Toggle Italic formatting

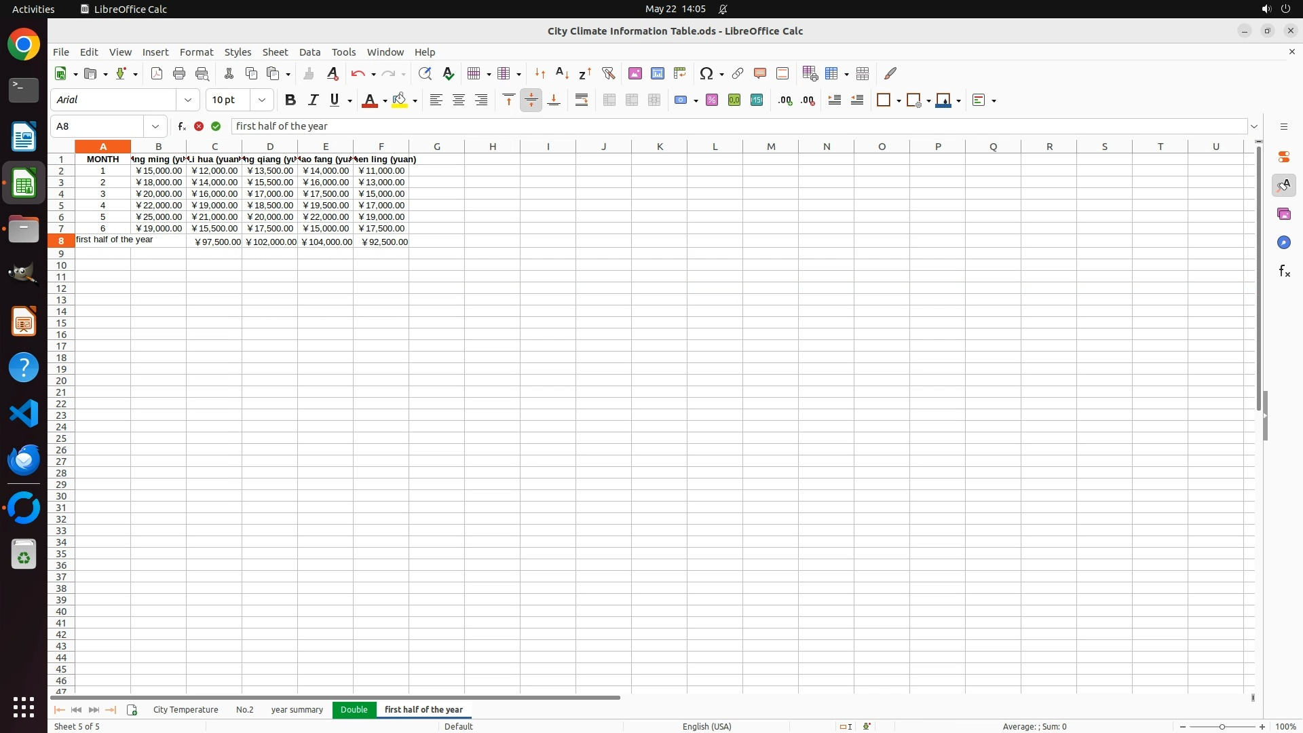pos(313,100)
